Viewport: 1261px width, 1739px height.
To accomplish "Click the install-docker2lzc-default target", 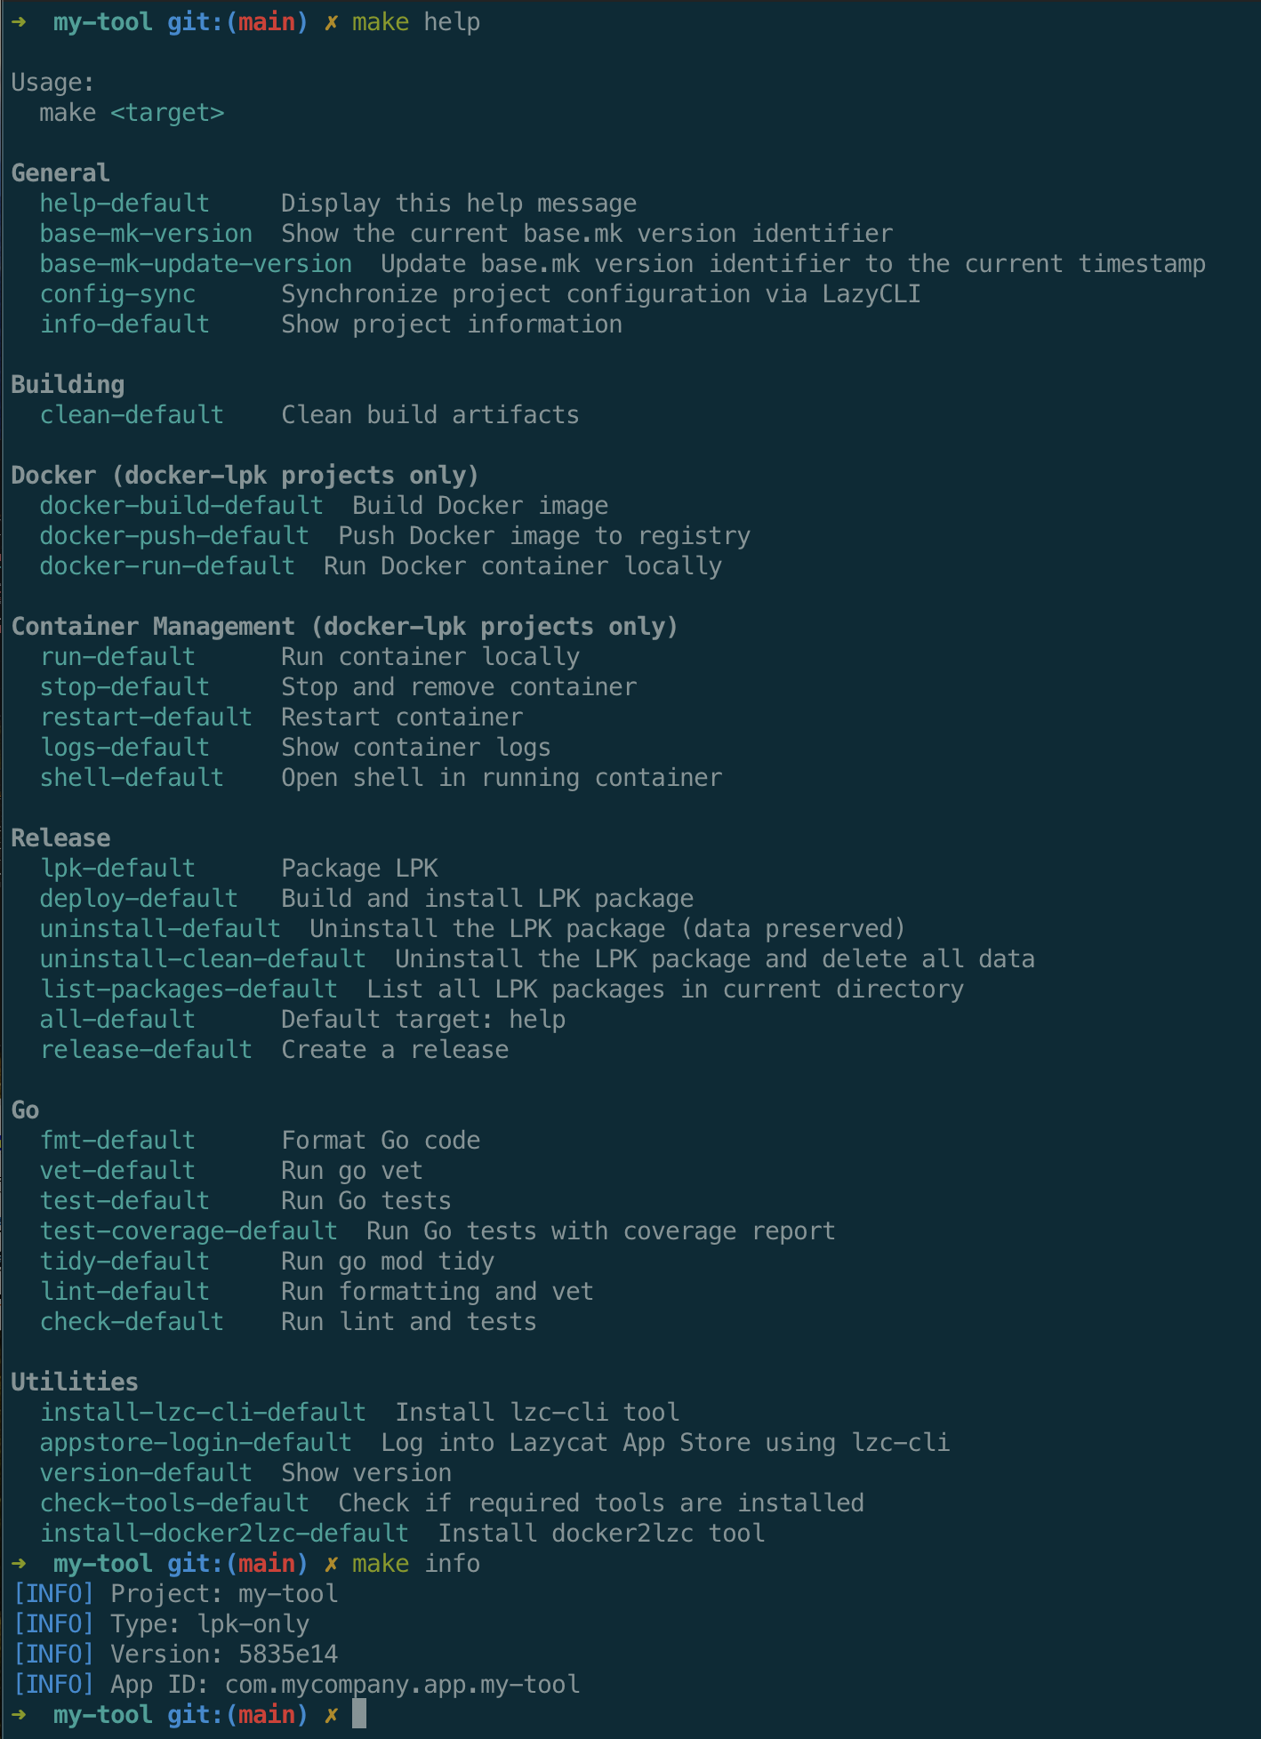I will click(x=224, y=1534).
